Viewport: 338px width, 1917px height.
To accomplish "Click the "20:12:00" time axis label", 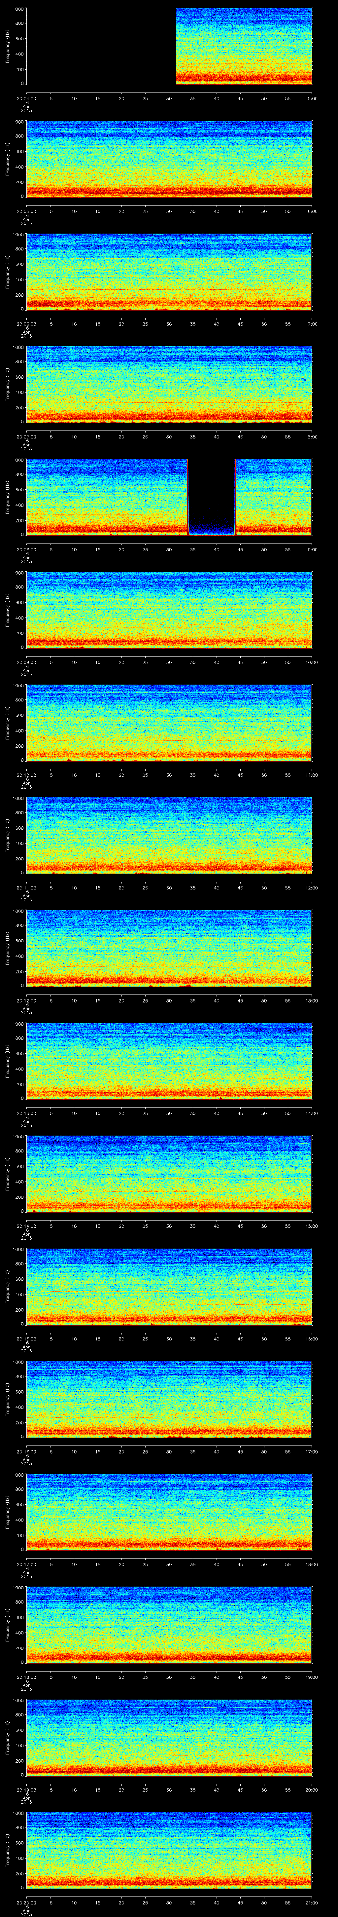I will [26, 1000].
